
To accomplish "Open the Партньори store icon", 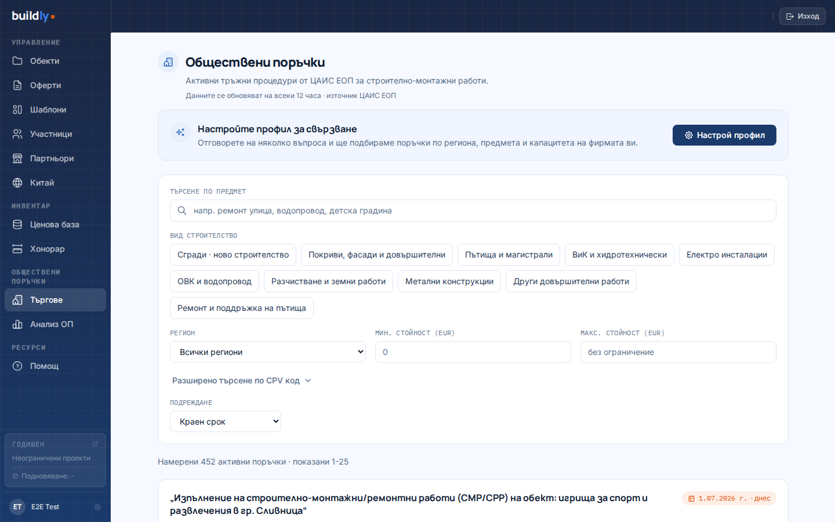I will pyautogui.click(x=17, y=158).
